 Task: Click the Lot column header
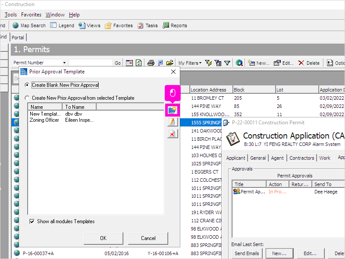(297, 90)
